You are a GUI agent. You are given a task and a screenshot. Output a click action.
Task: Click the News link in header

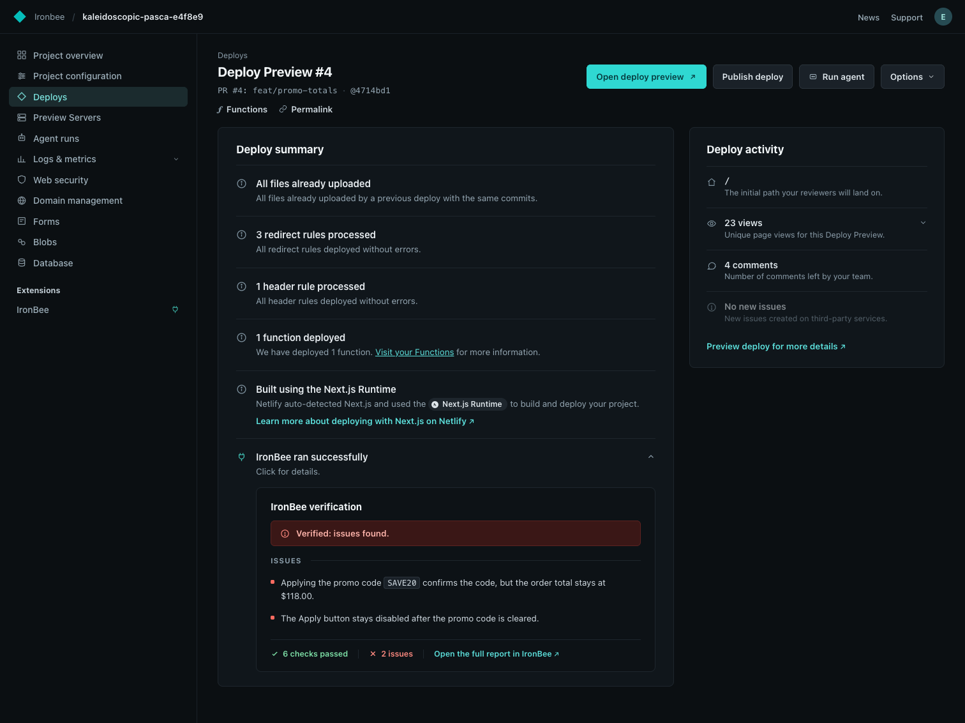pos(868,17)
